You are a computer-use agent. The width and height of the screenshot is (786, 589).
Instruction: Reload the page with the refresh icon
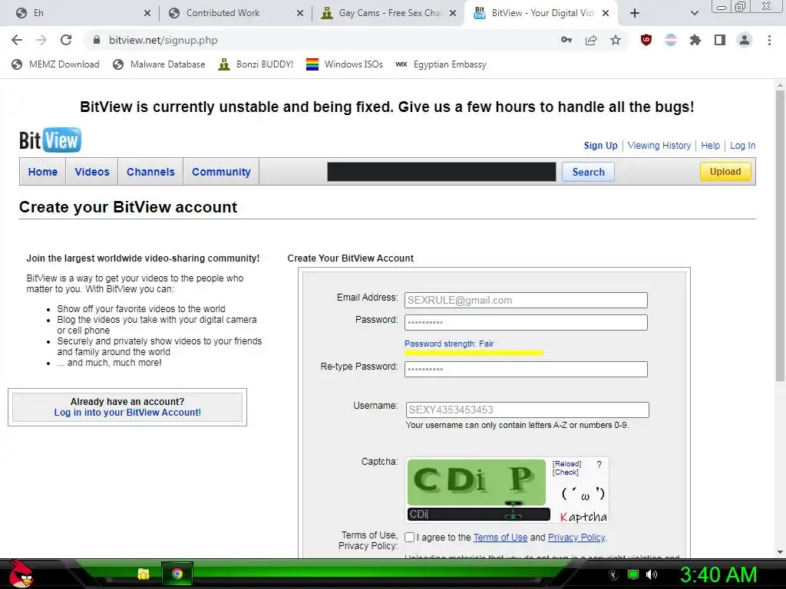[66, 40]
